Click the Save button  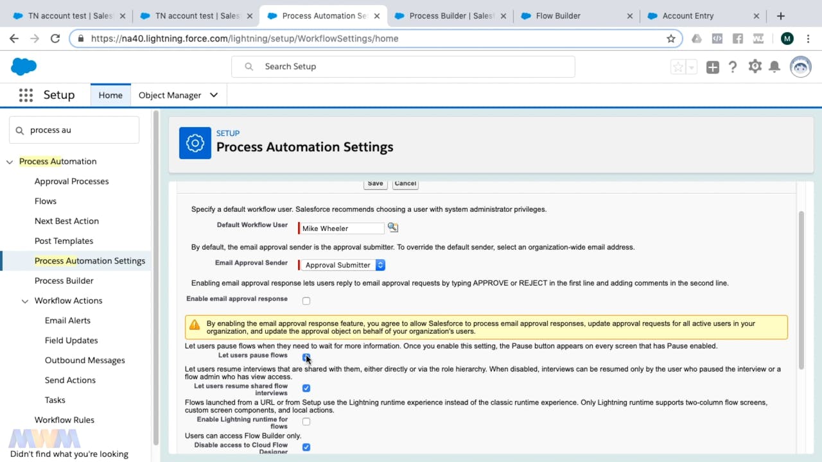tap(375, 184)
